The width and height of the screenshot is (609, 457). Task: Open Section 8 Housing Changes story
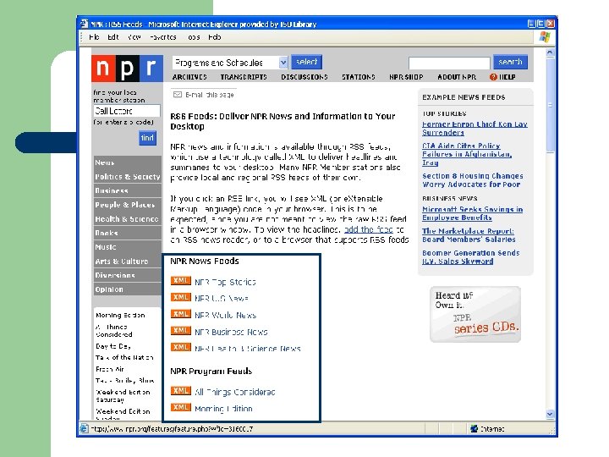point(473,180)
